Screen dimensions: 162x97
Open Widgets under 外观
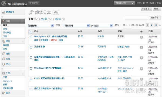click(x=7, y=81)
